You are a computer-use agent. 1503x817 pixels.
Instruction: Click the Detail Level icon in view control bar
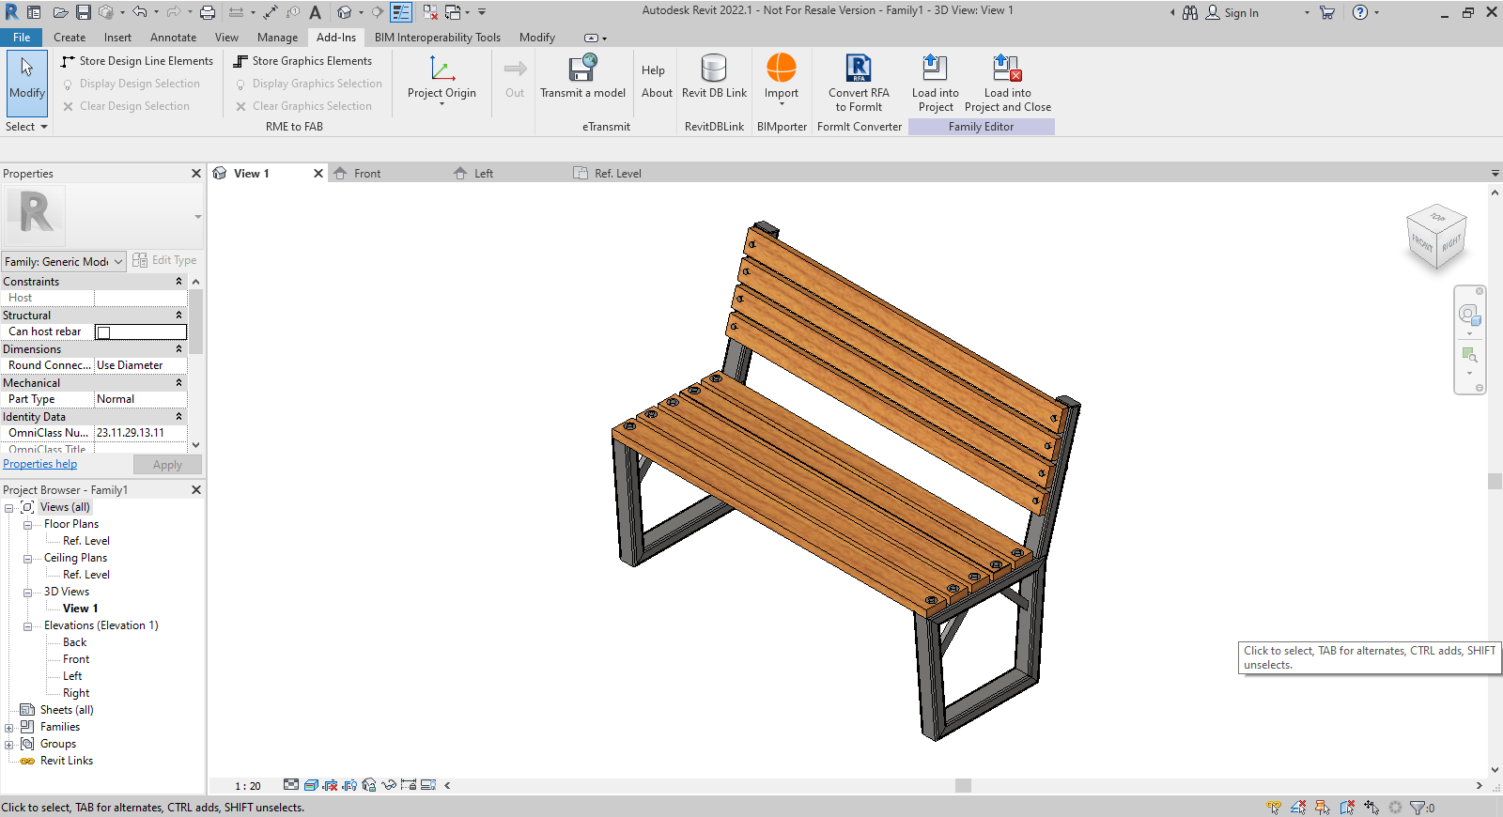click(x=291, y=785)
